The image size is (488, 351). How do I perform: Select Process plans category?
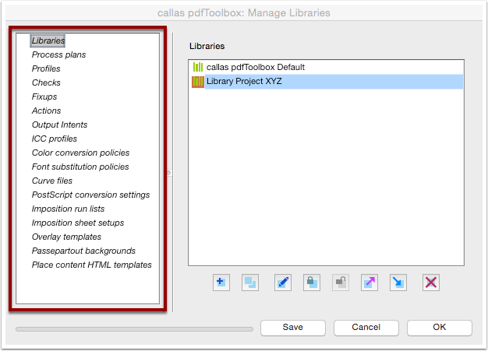pyautogui.click(x=58, y=54)
